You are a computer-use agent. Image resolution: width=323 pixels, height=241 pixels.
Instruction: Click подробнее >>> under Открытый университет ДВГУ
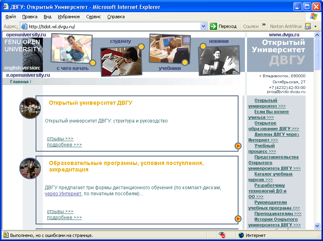(x=64, y=145)
